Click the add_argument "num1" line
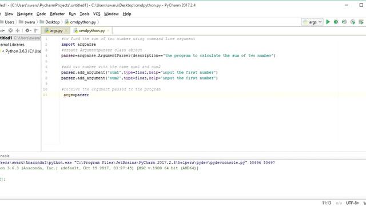 point(140,73)
